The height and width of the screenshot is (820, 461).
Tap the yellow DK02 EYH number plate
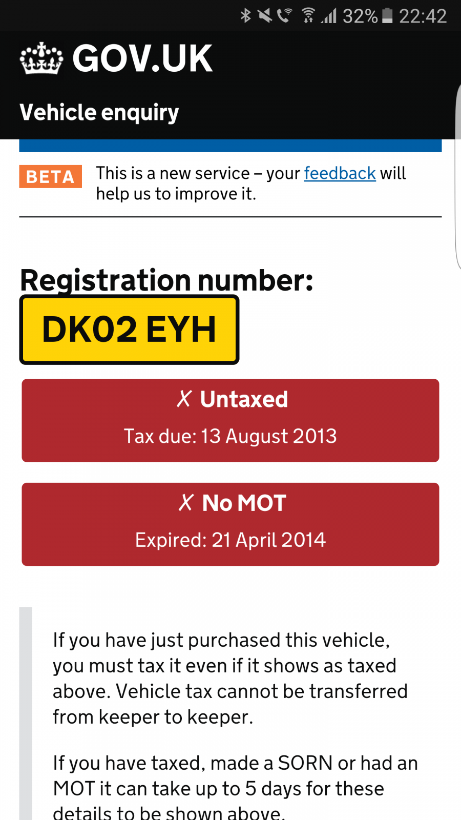[129, 330]
